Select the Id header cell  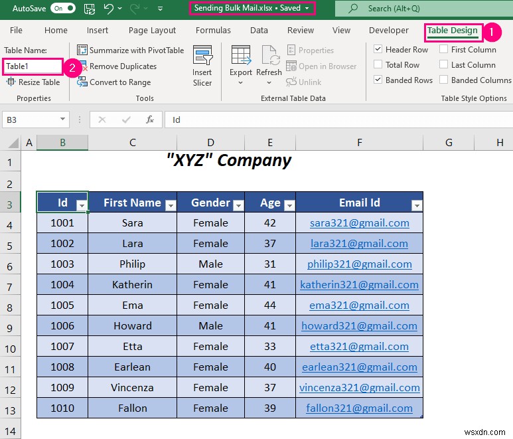(62, 203)
